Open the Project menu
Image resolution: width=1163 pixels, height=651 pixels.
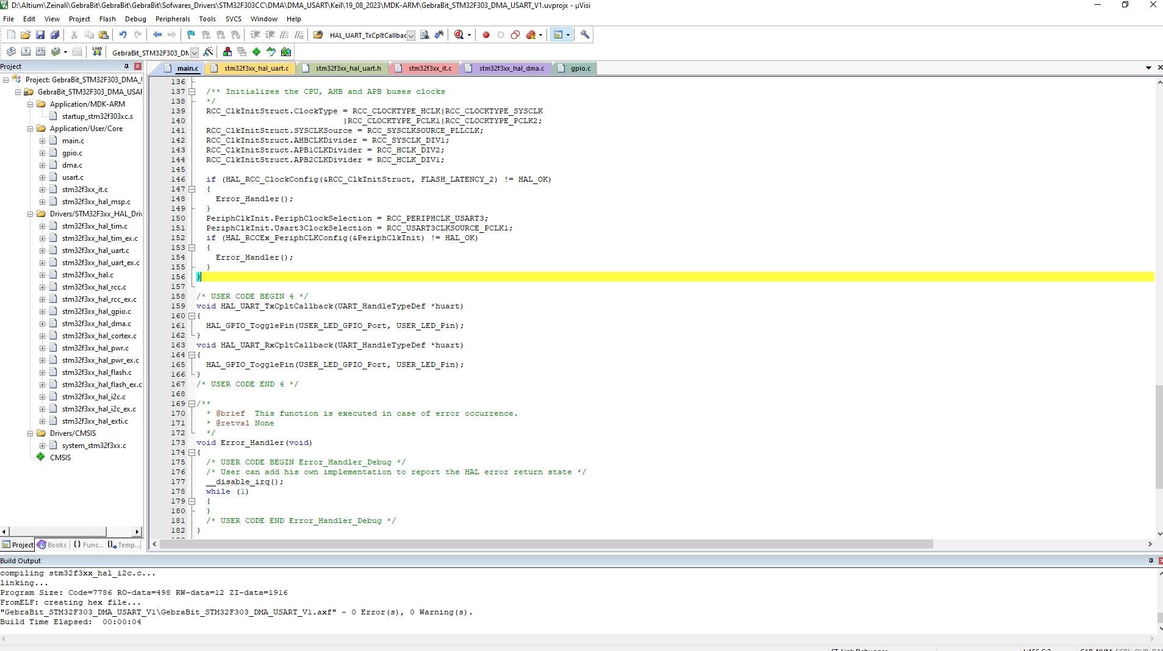tap(79, 19)
